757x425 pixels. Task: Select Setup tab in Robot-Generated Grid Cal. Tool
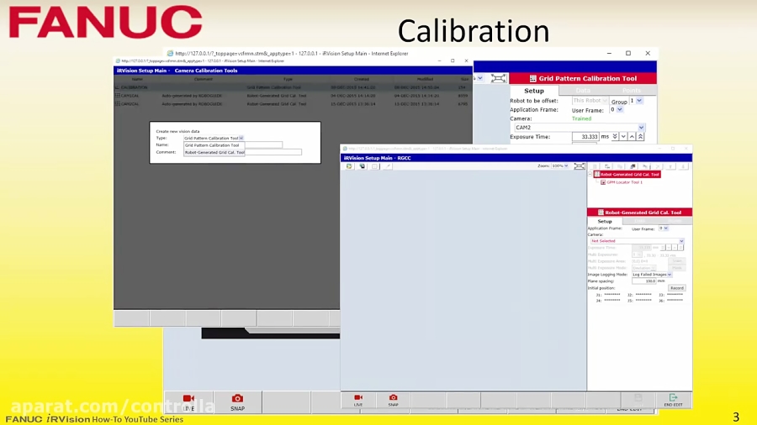[605, 221]
